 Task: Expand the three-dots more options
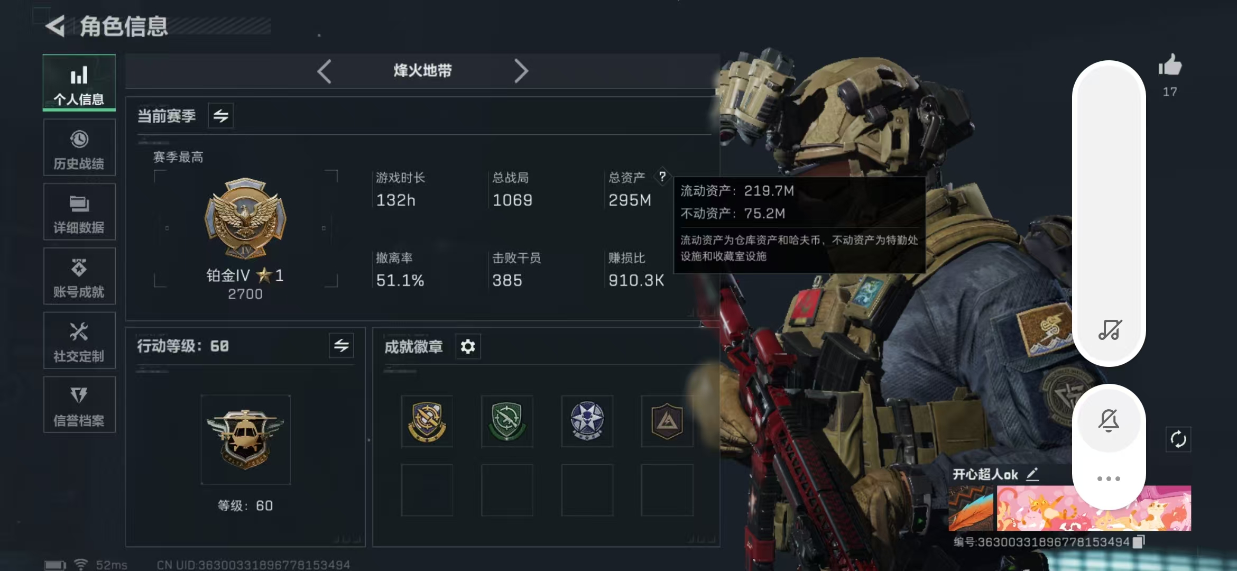click(x=1109, y=478)
